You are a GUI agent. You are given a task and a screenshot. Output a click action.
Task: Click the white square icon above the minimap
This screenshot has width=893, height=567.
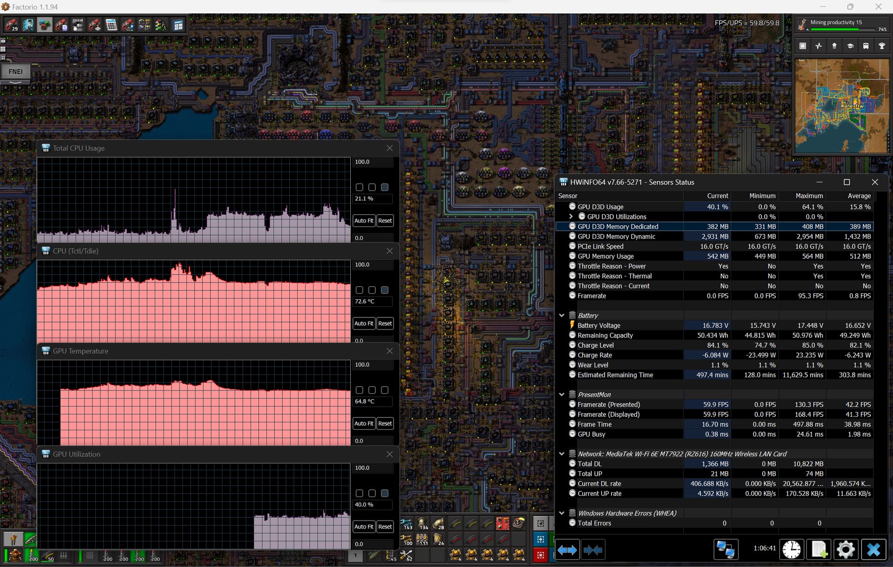(802, 46)
